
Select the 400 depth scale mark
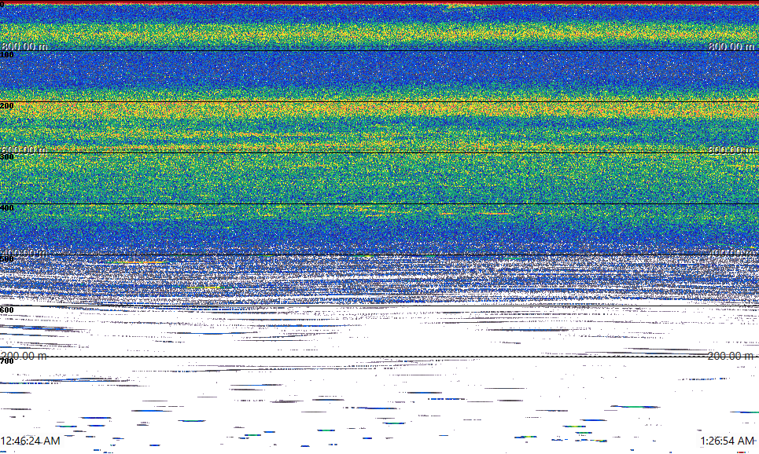click(6, 208)
